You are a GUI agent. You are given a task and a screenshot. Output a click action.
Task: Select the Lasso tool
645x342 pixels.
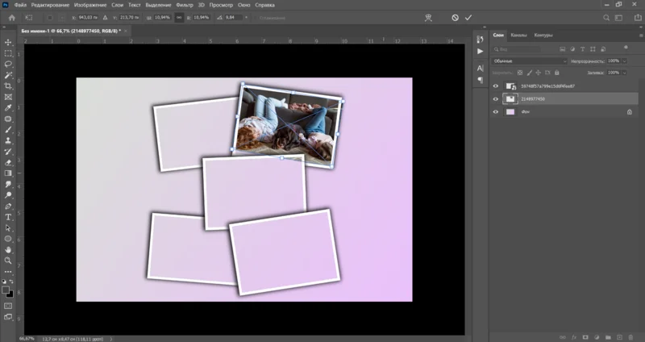(8, 63)
